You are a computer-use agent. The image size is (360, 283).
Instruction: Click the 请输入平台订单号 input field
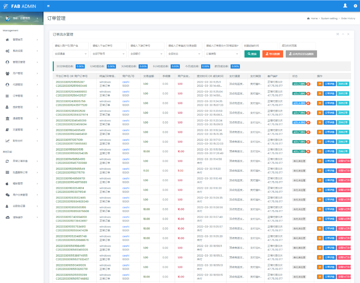[108, 46]
